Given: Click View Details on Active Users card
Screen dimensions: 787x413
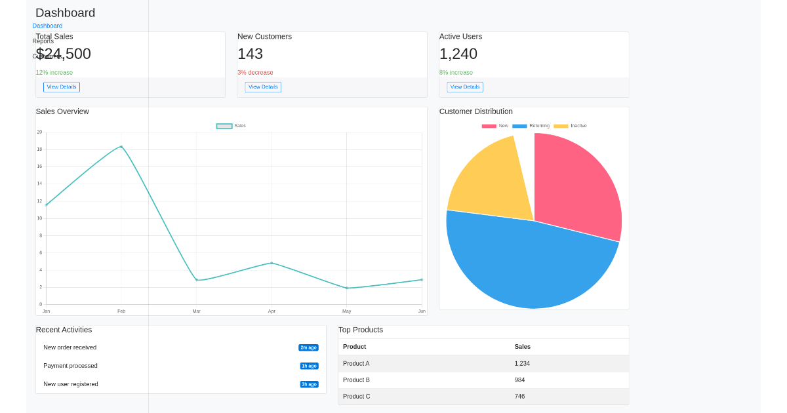Looking at the screenshot, I should pyautogui.click(x=464, y=87).
